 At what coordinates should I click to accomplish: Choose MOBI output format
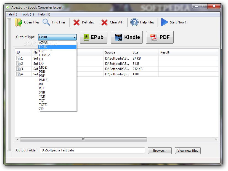pyautogui.click(x=57, y=68)
